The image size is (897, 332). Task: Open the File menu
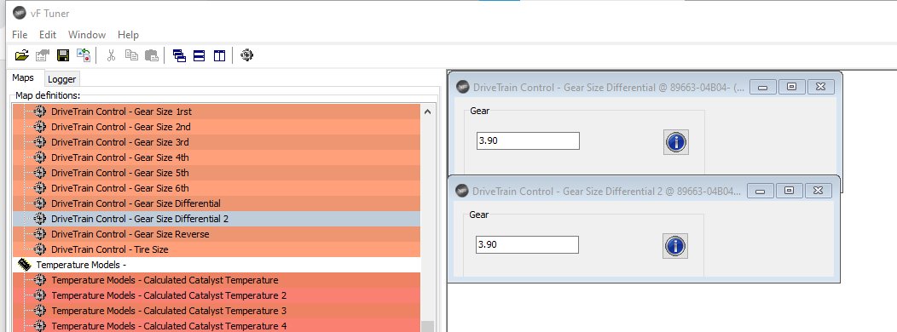click(20, 35)
